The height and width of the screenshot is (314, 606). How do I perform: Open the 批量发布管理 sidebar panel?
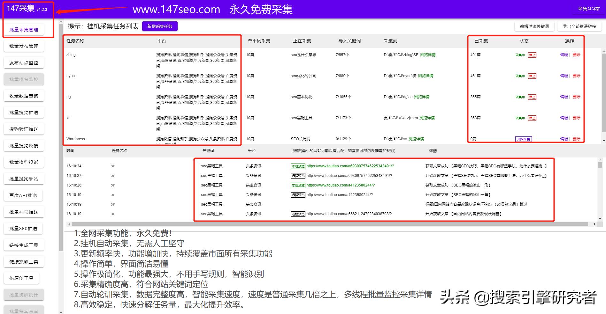pyautogui.click(x=24, y=46)
